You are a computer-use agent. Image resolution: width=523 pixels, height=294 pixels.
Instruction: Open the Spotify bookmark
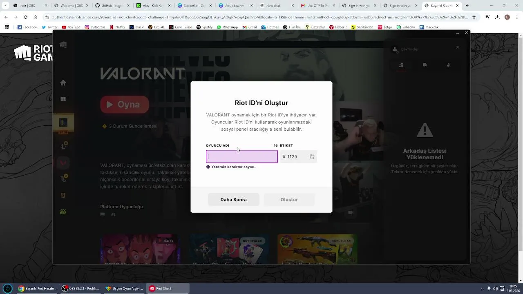tap(205, 27)
